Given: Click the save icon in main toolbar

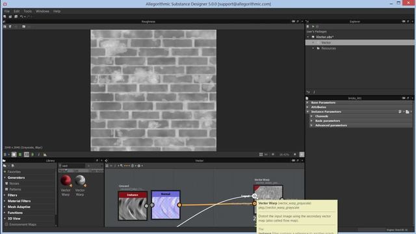Looking at the screenshot, I should pos(16,16).
